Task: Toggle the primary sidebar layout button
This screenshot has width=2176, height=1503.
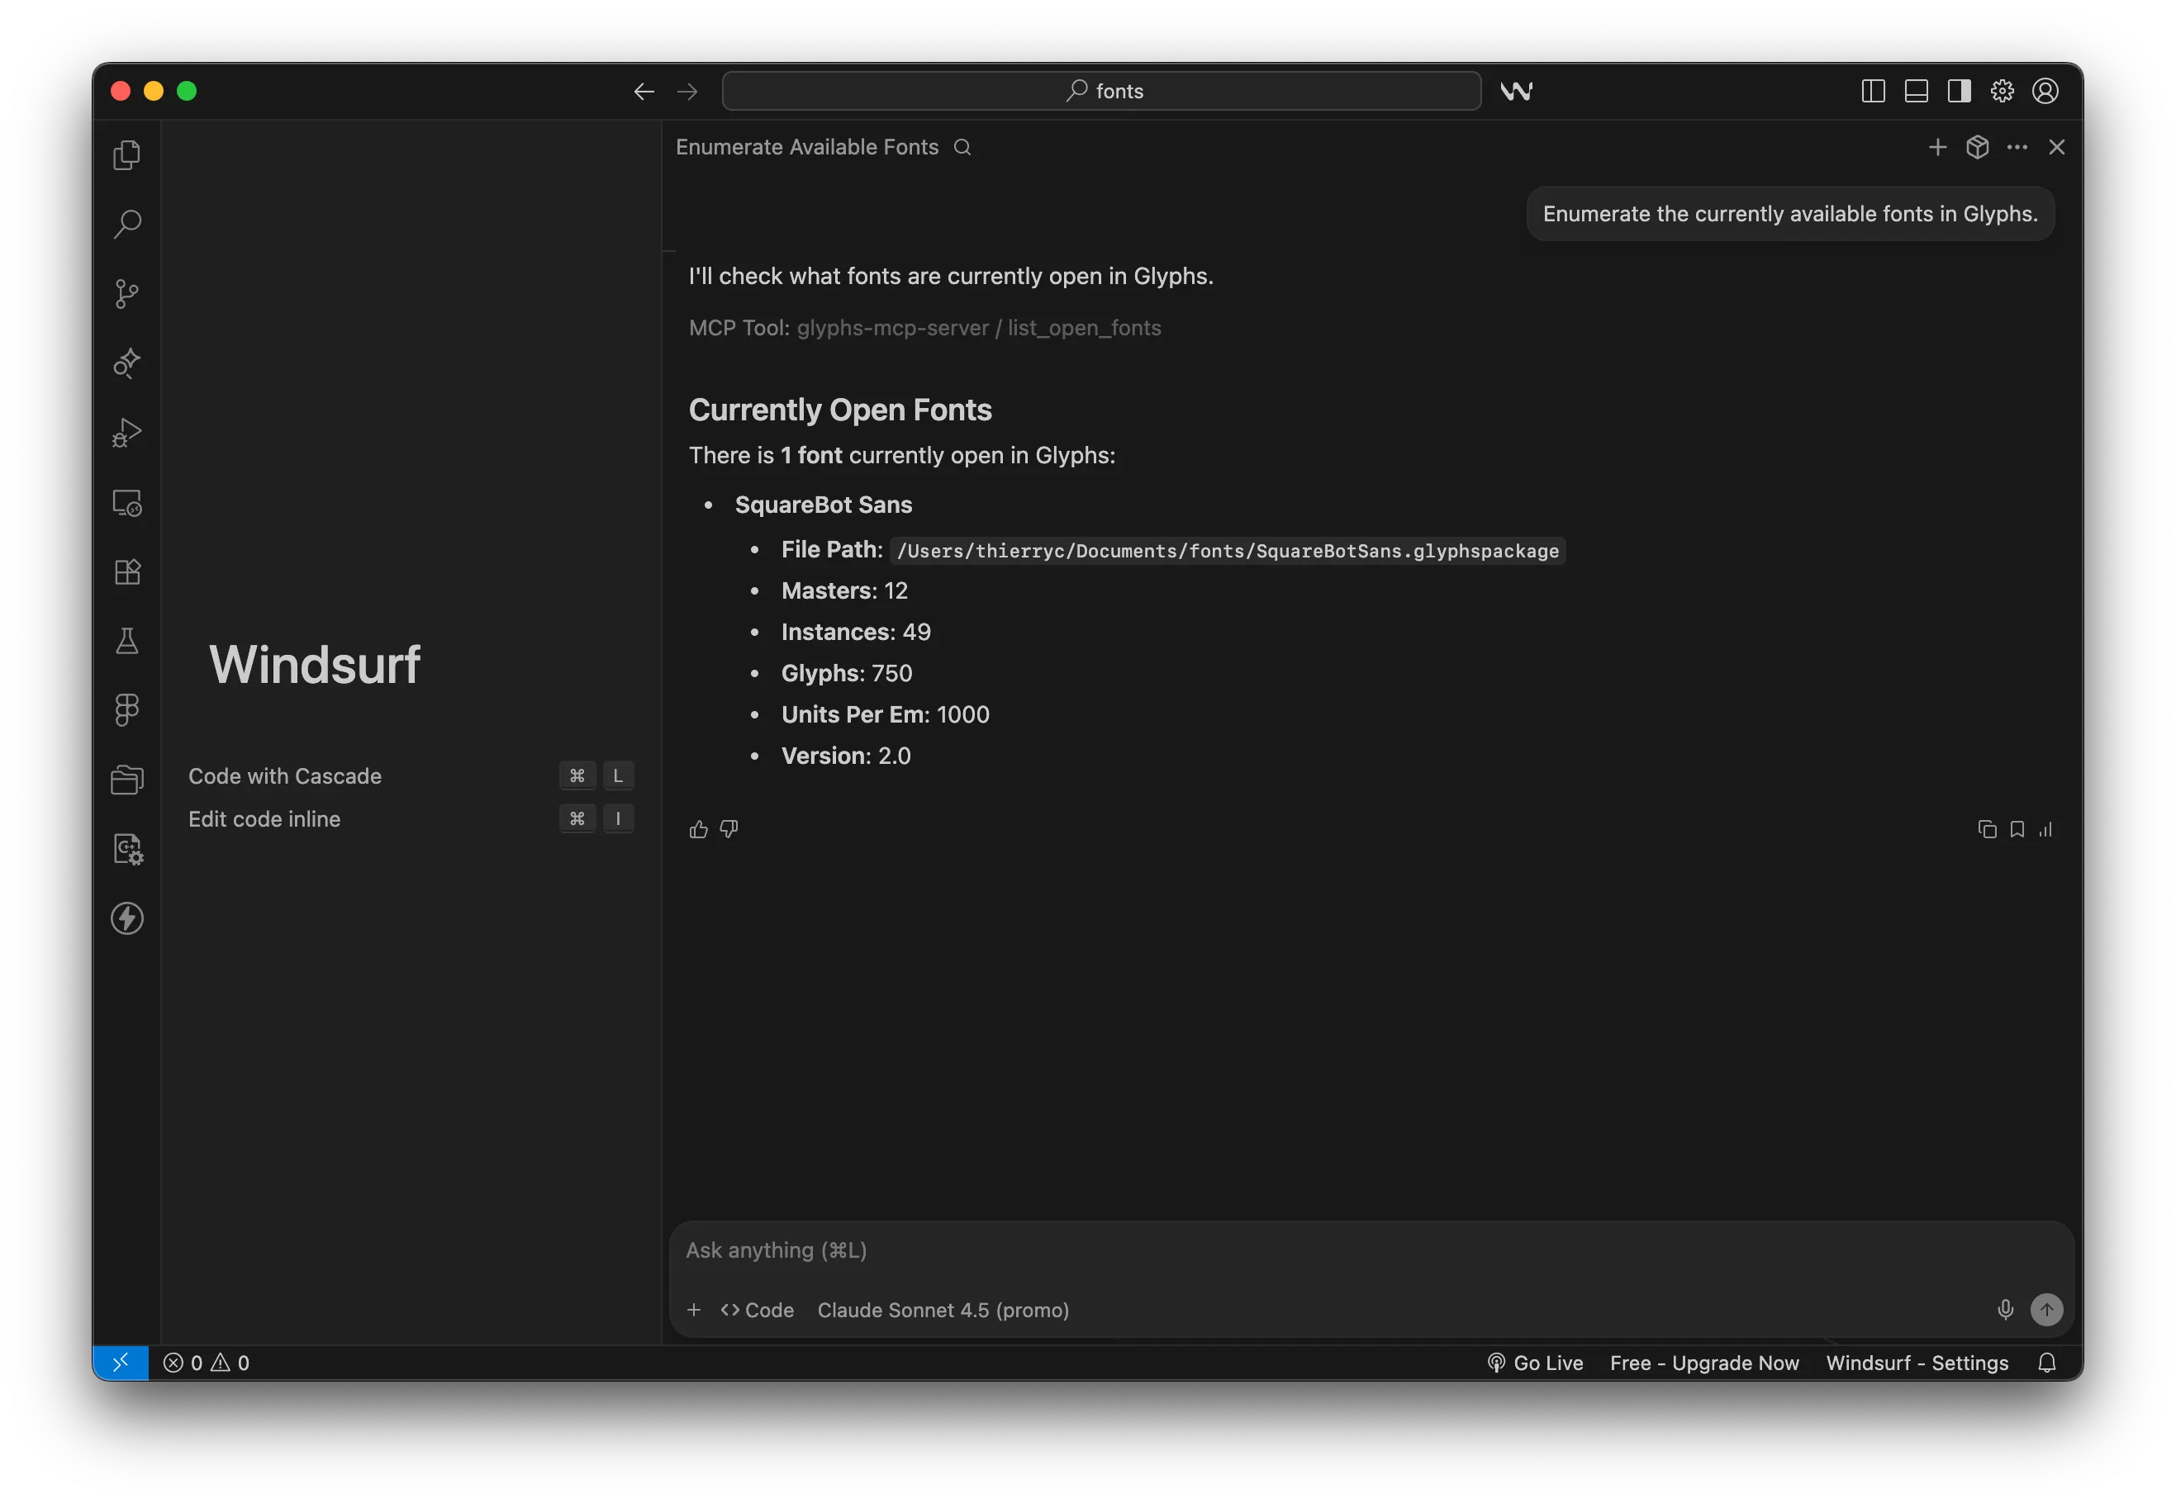Action: pos(1873,92)
